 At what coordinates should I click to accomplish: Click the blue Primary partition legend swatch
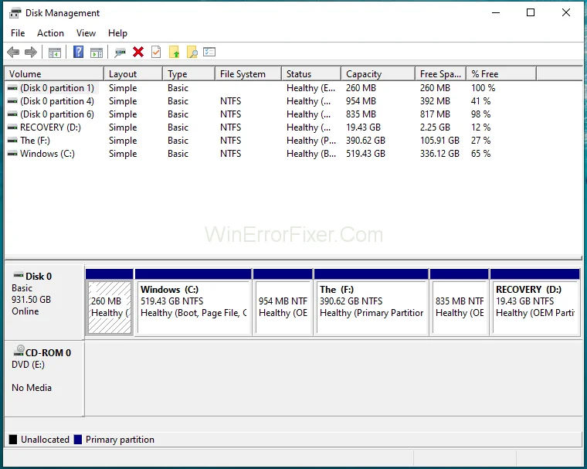(78, 440)
